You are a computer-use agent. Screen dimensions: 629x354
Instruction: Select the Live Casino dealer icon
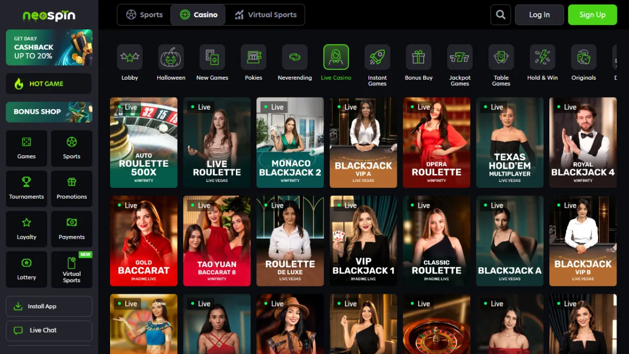tap(336, 57)
